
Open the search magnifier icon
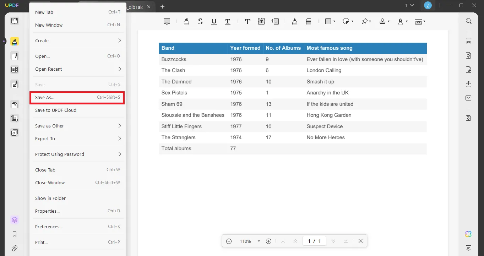(469, 21)
